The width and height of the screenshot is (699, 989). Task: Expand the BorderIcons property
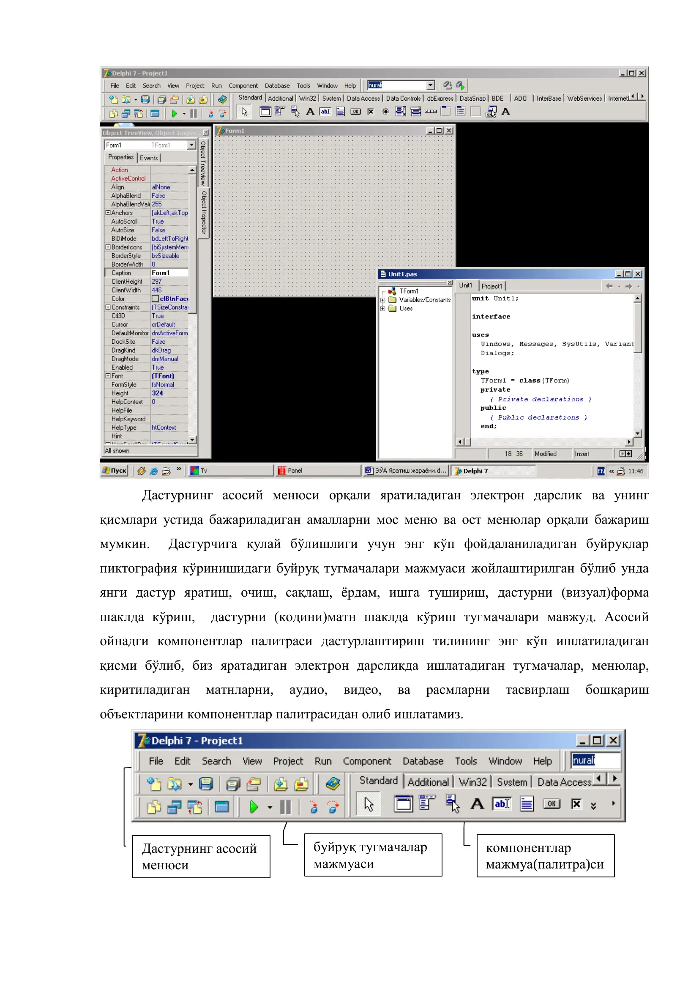[108, 247]
